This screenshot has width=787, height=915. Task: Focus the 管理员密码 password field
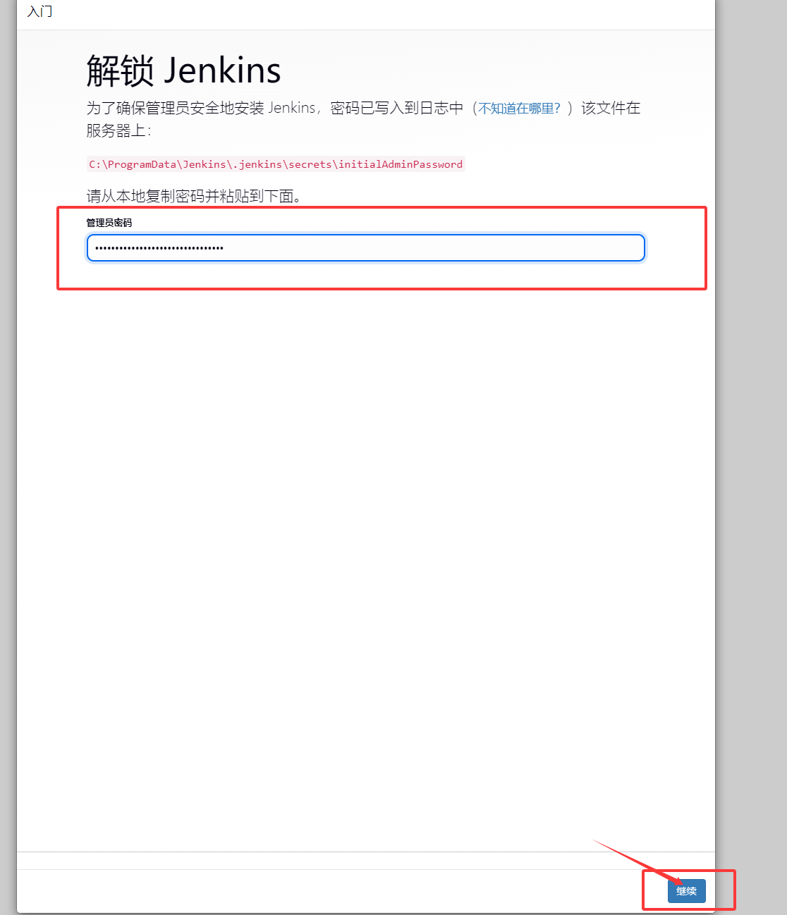(x=365, y=248)
